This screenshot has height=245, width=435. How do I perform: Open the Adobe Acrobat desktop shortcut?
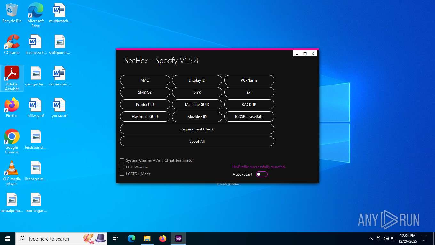point(12,78)
